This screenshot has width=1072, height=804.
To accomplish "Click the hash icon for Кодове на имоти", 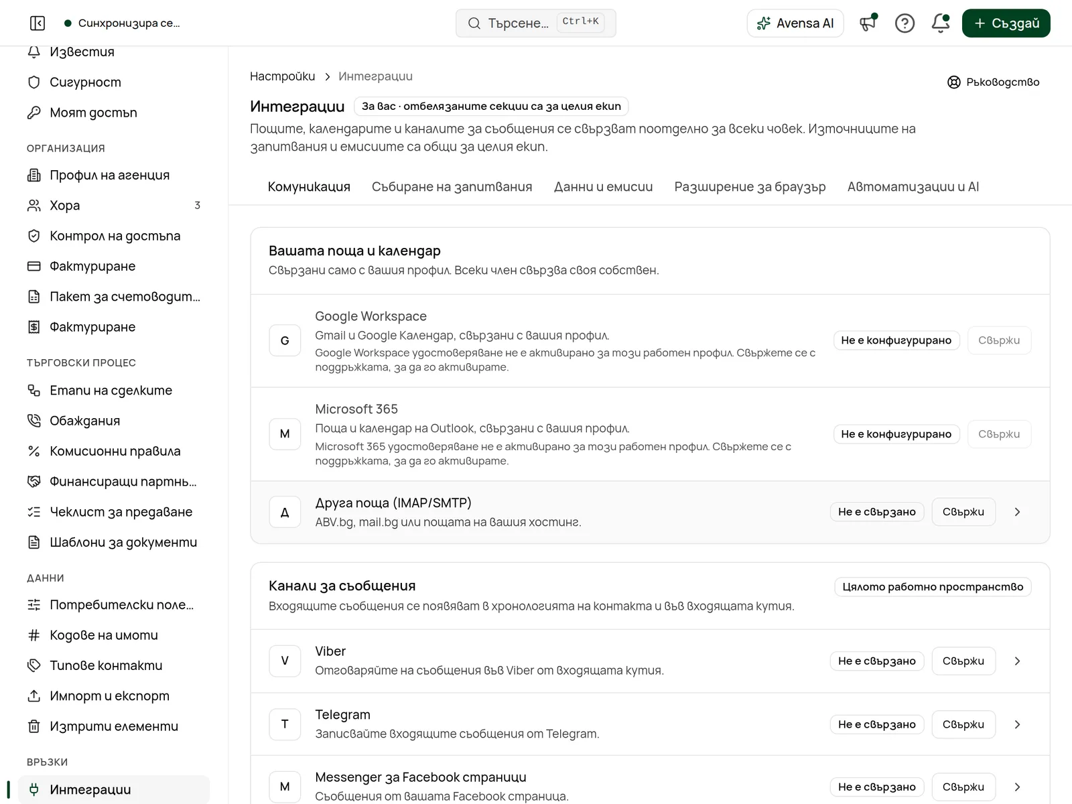I will click(34, 635).
